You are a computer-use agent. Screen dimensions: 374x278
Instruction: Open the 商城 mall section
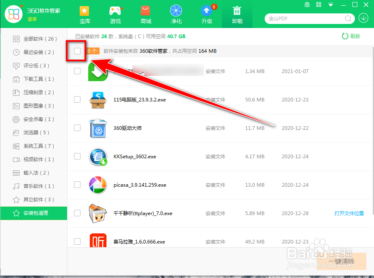coord(146,14)
